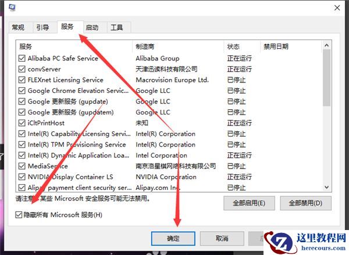Select the Alipay.com Inc. manufacturer cell
Viewport: 349px width, 255px height.
pyautogui.click(x=158, y=188)
